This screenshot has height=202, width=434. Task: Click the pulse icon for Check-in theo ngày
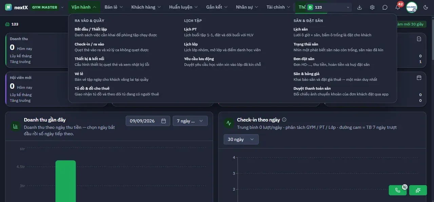pos(229,123)
